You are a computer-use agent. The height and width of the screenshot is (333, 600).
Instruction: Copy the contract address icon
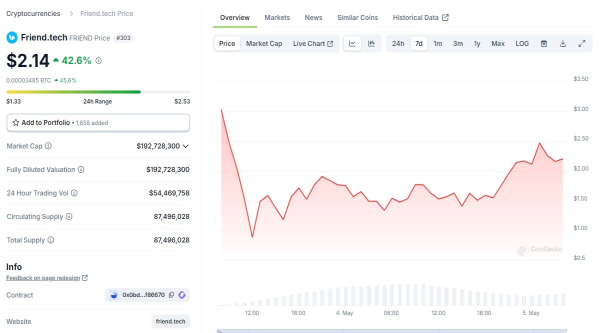pos(171,295)
